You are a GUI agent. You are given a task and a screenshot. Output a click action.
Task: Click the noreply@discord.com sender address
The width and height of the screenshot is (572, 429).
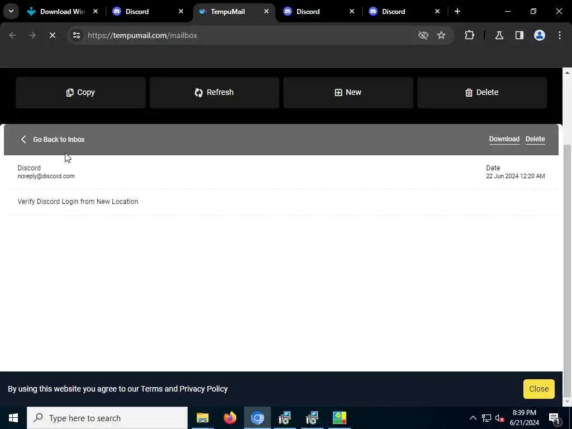coord(46,176)
